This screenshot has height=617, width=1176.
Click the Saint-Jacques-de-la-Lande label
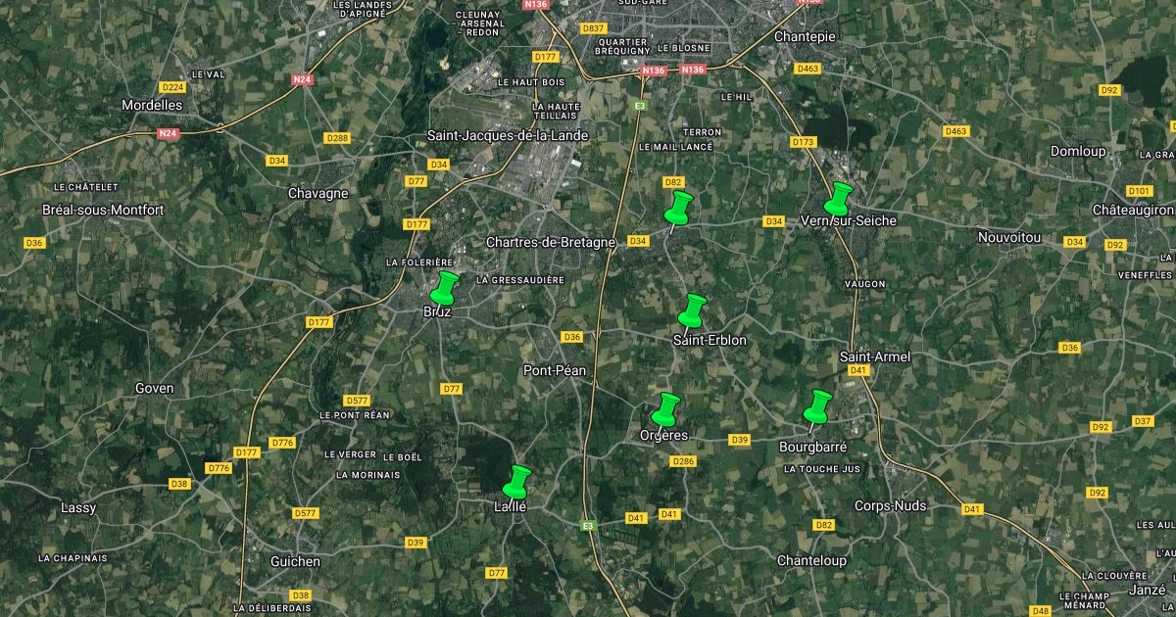(509, 135)
